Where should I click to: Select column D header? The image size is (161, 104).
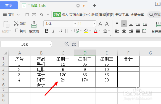click(x=85, y=53)
